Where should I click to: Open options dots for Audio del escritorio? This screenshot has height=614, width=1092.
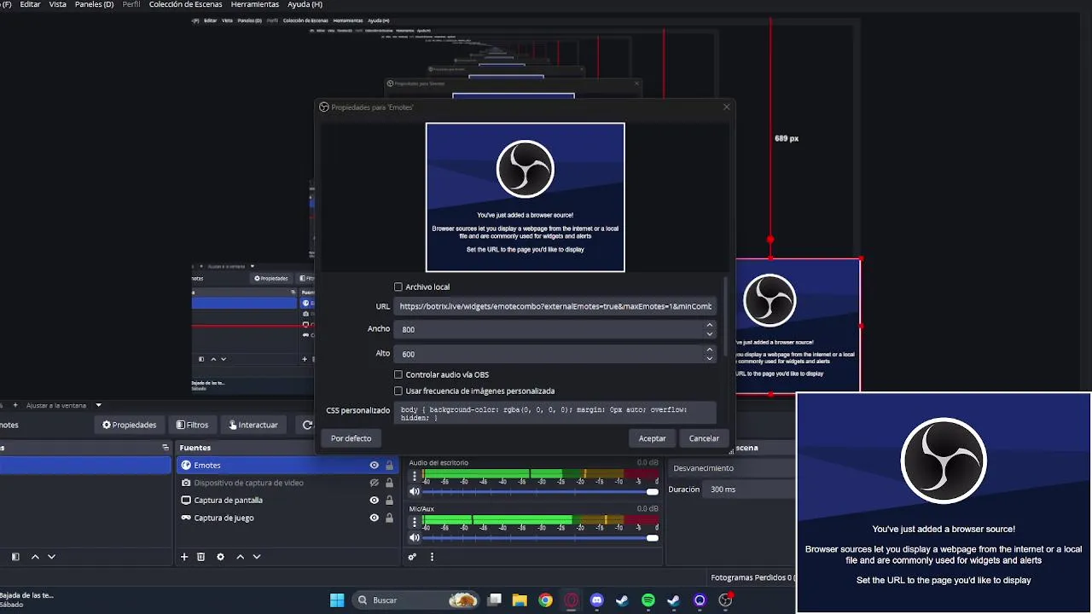415,476
